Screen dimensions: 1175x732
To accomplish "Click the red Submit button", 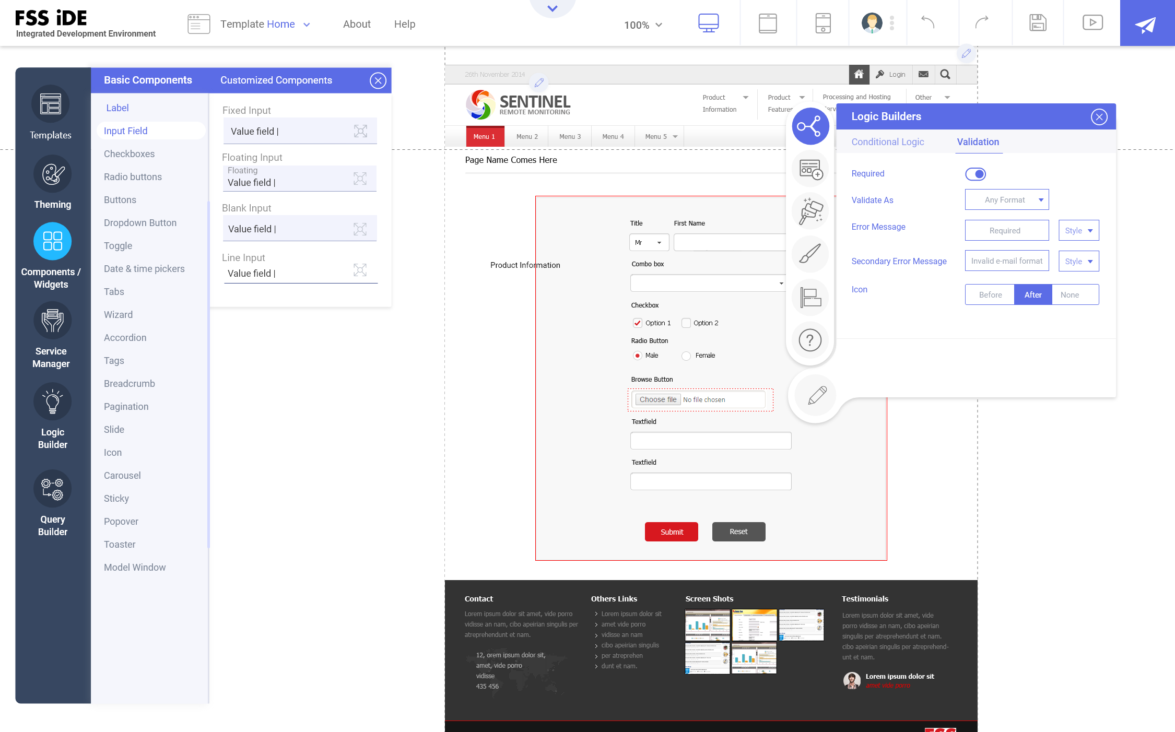I will [671, 532].
